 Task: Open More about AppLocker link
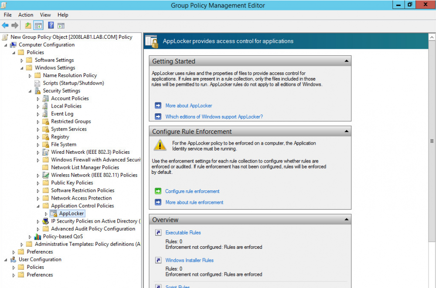189,105
